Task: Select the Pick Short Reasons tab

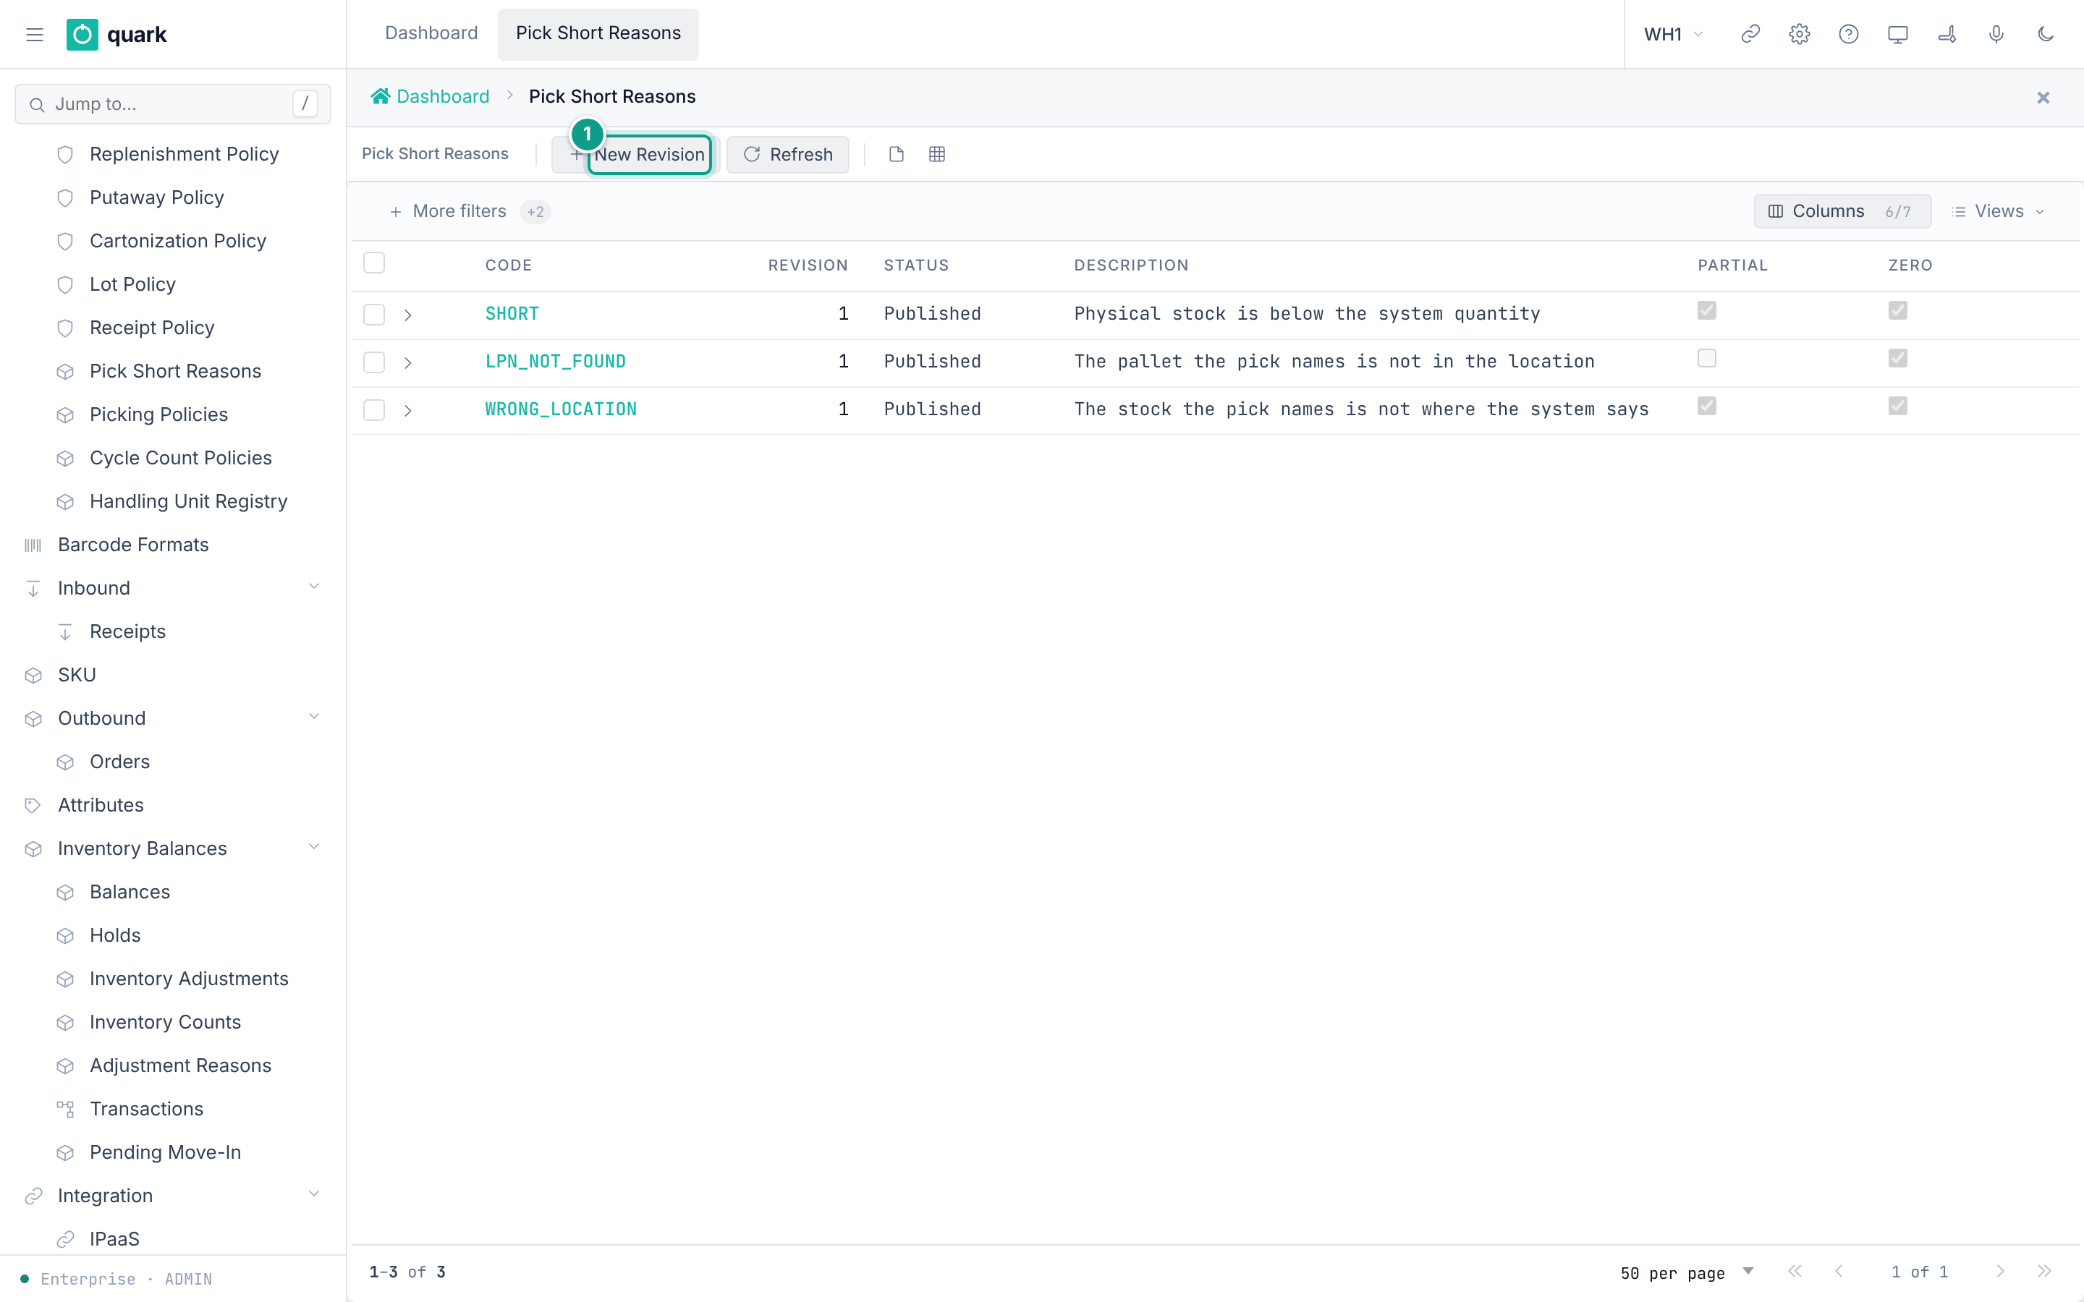Action: [x=598, y=33]
